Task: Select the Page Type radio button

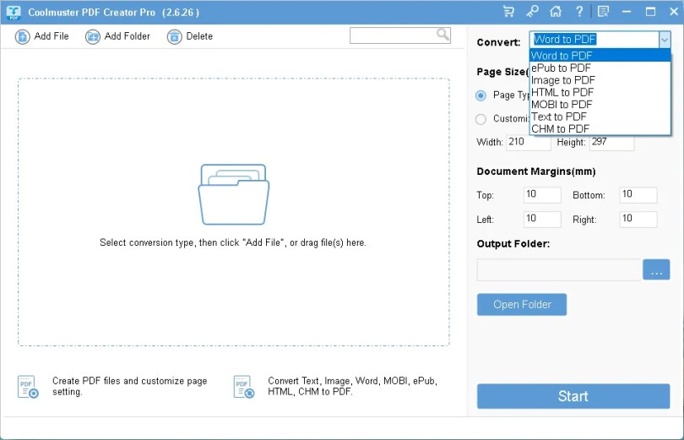Action: (x=480, y=95)
